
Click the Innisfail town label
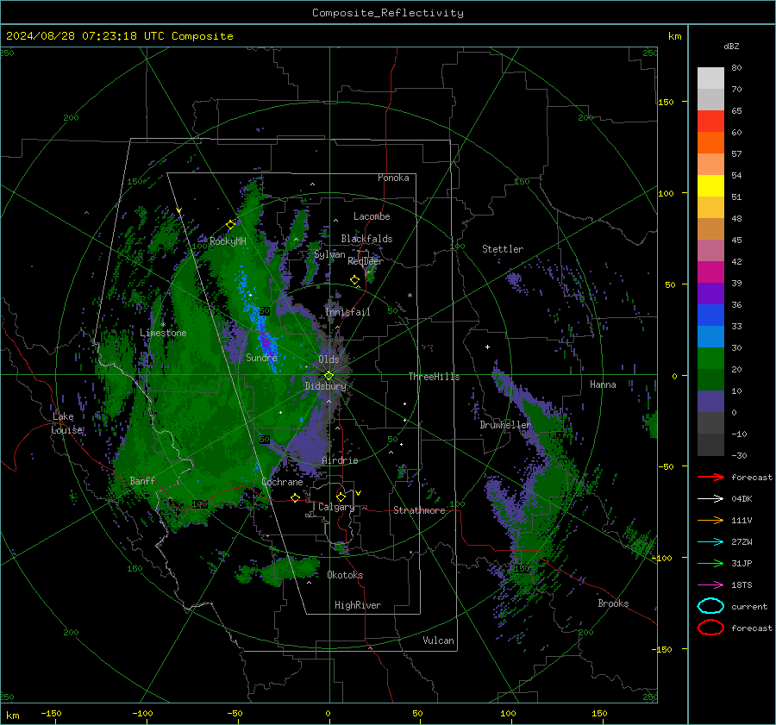(347, 312)
